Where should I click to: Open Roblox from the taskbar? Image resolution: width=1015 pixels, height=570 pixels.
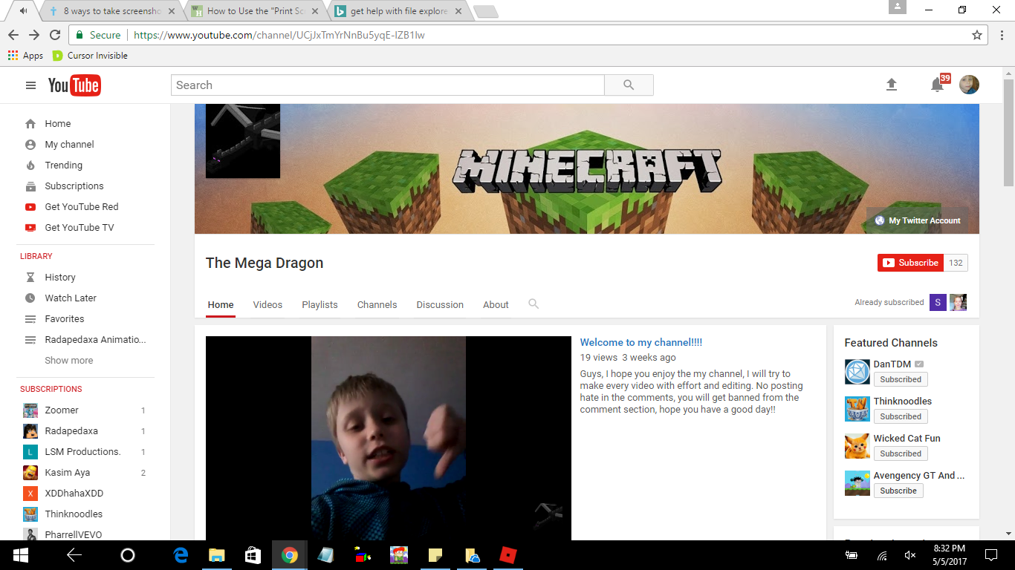click(508, 555)
